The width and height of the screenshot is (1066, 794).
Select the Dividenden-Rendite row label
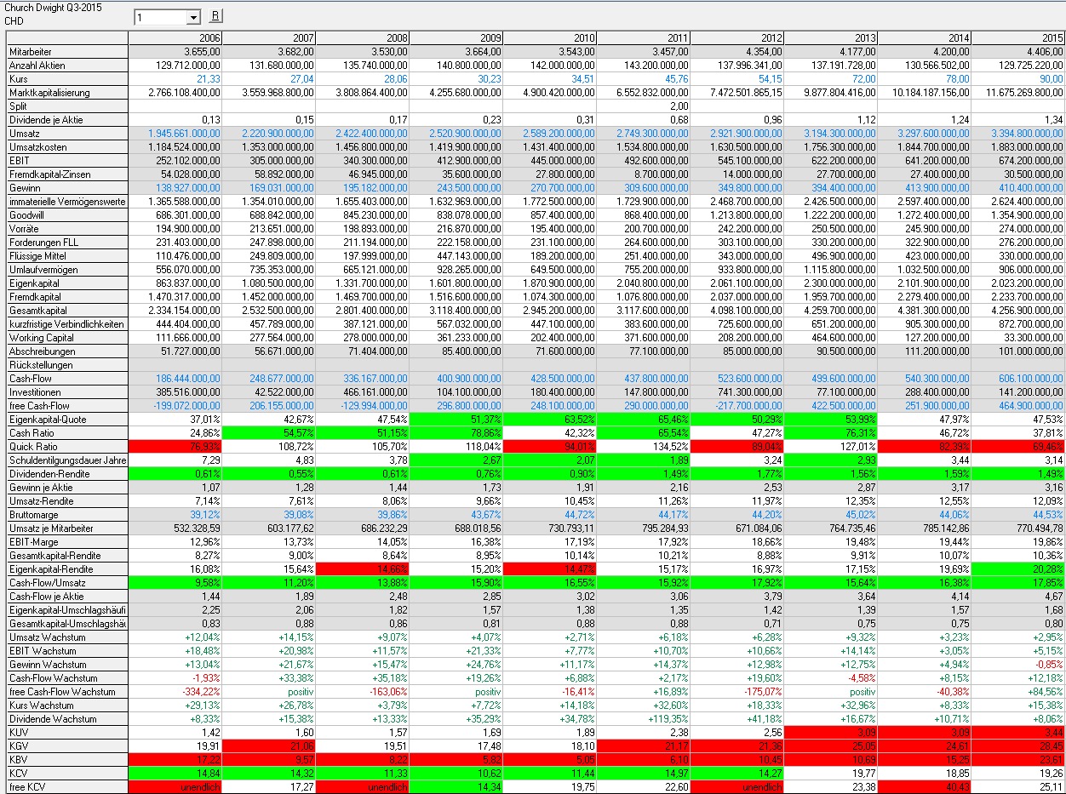tap(67, 474)
